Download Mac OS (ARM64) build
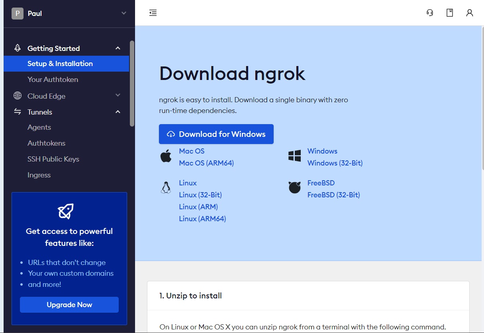This screenshot has width=484, height=333. tap(206, 163)
